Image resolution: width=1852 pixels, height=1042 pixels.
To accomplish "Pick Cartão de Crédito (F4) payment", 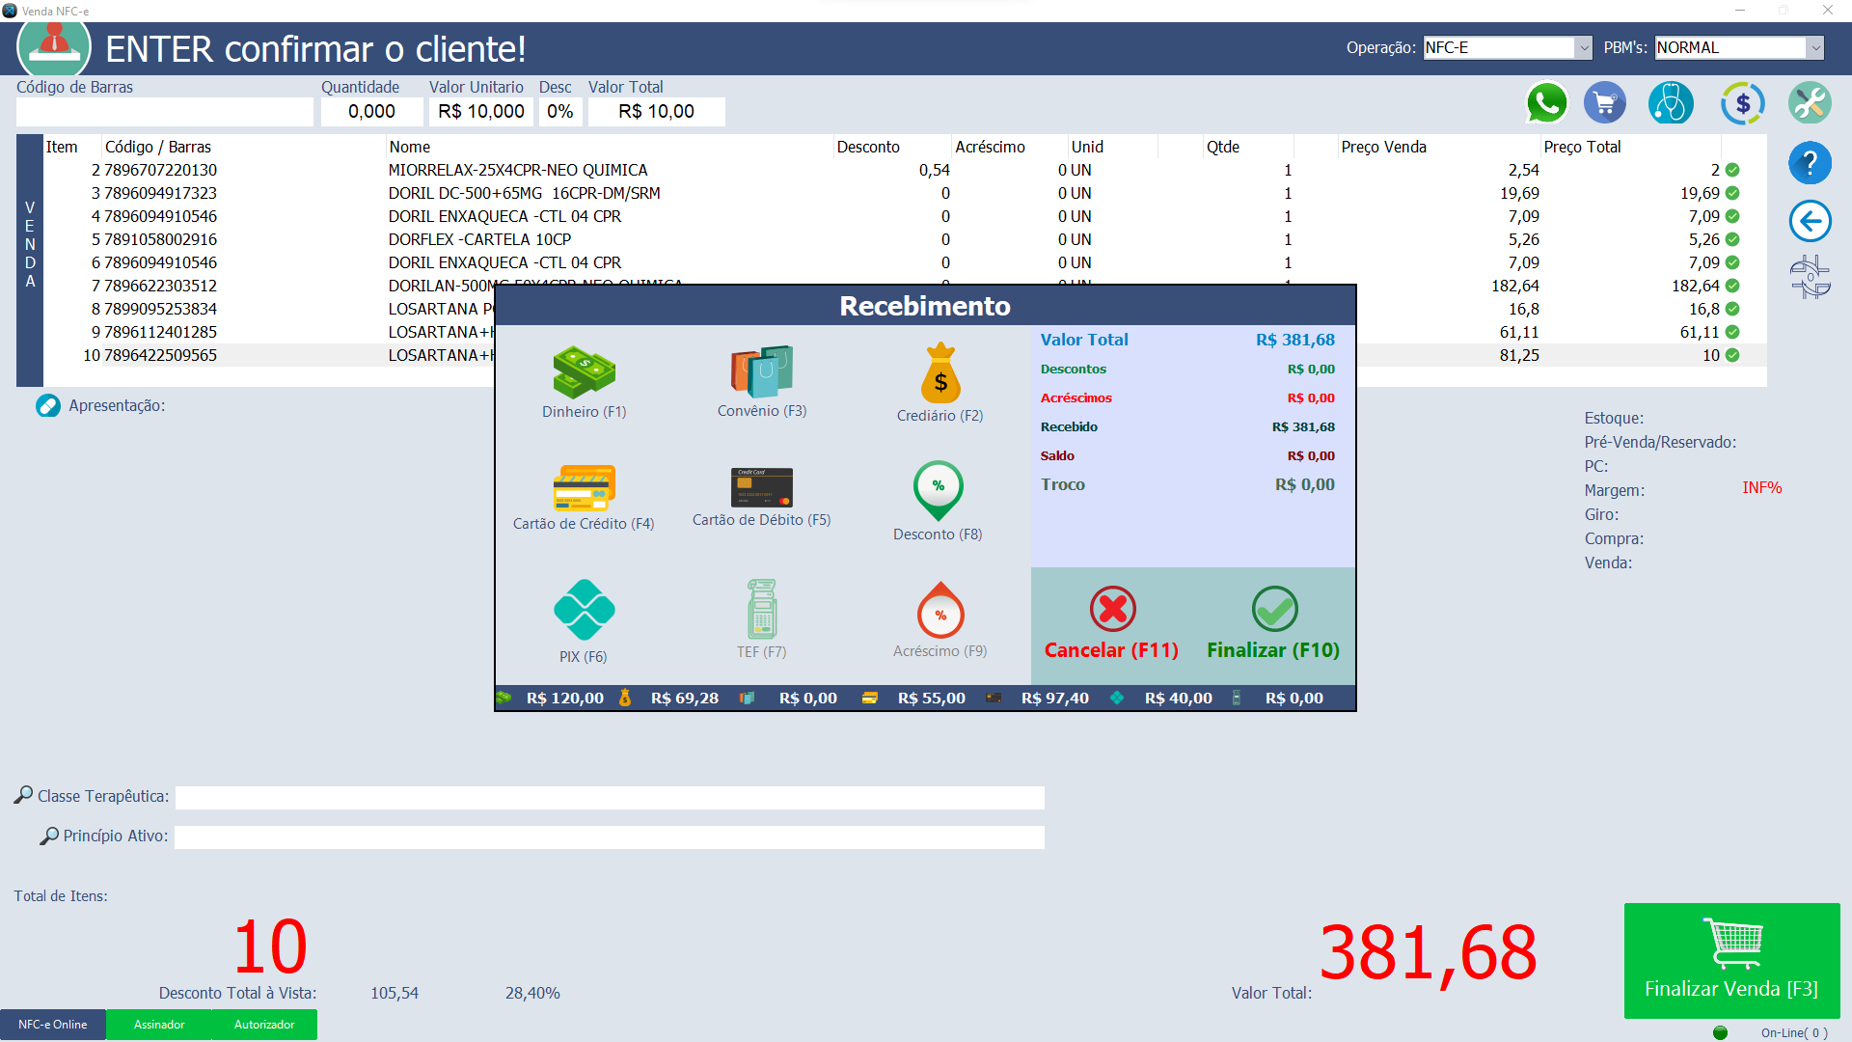I will coord(584,489).
